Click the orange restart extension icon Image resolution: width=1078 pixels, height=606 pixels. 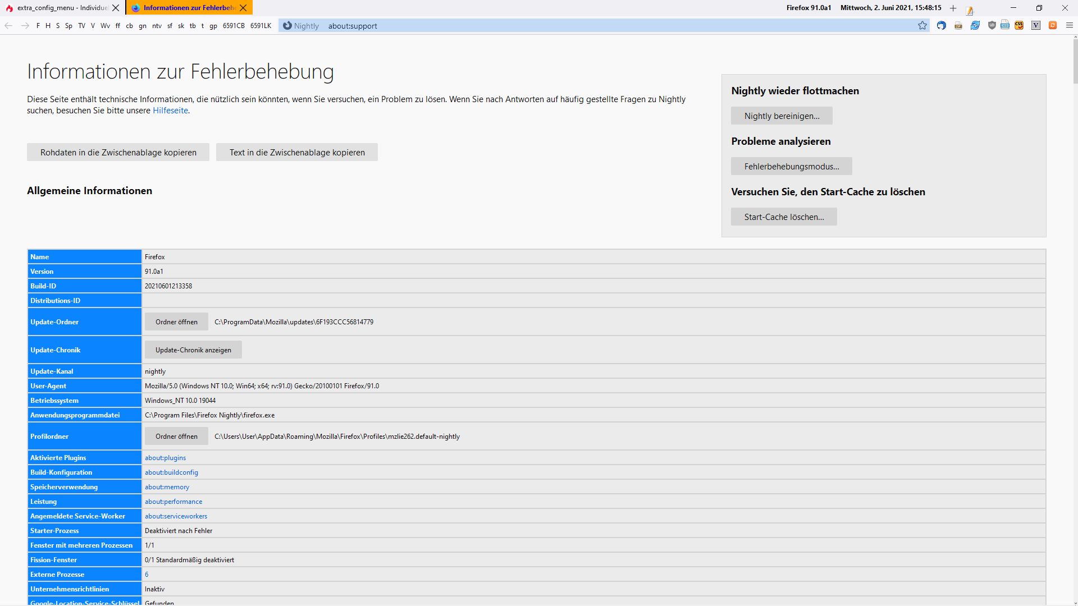point(1053,25)
